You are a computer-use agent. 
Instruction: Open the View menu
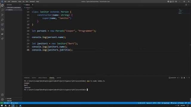click(20, 1)
